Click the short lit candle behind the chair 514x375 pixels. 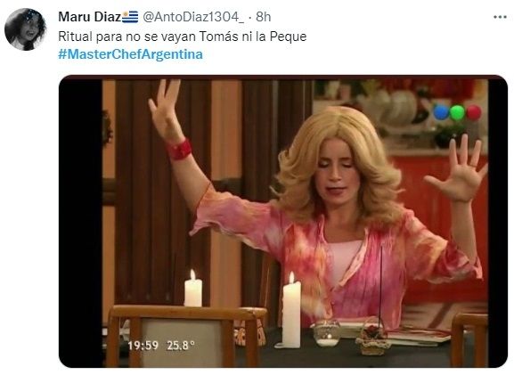coord(193,289)
